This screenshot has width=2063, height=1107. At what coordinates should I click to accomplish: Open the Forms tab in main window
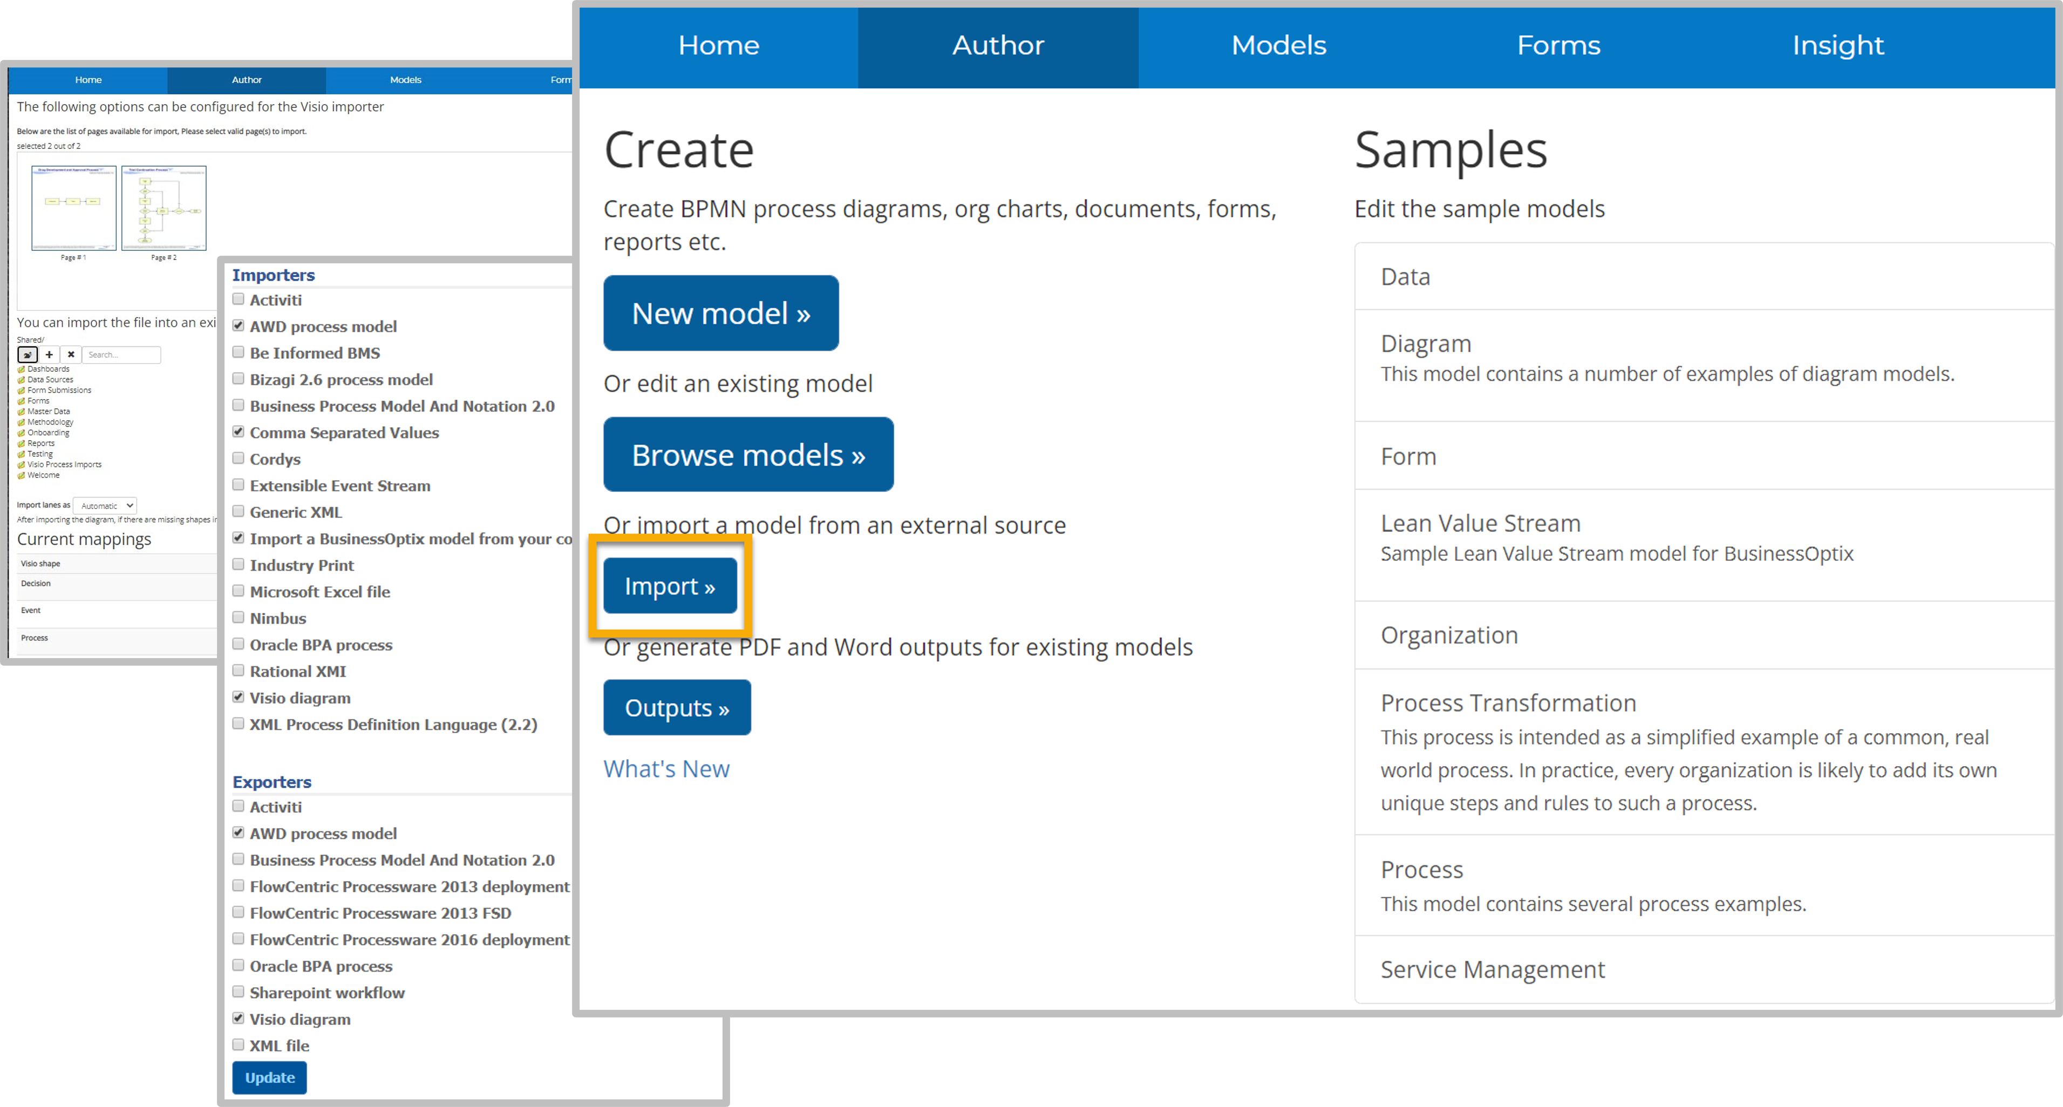coord(1558,46)
